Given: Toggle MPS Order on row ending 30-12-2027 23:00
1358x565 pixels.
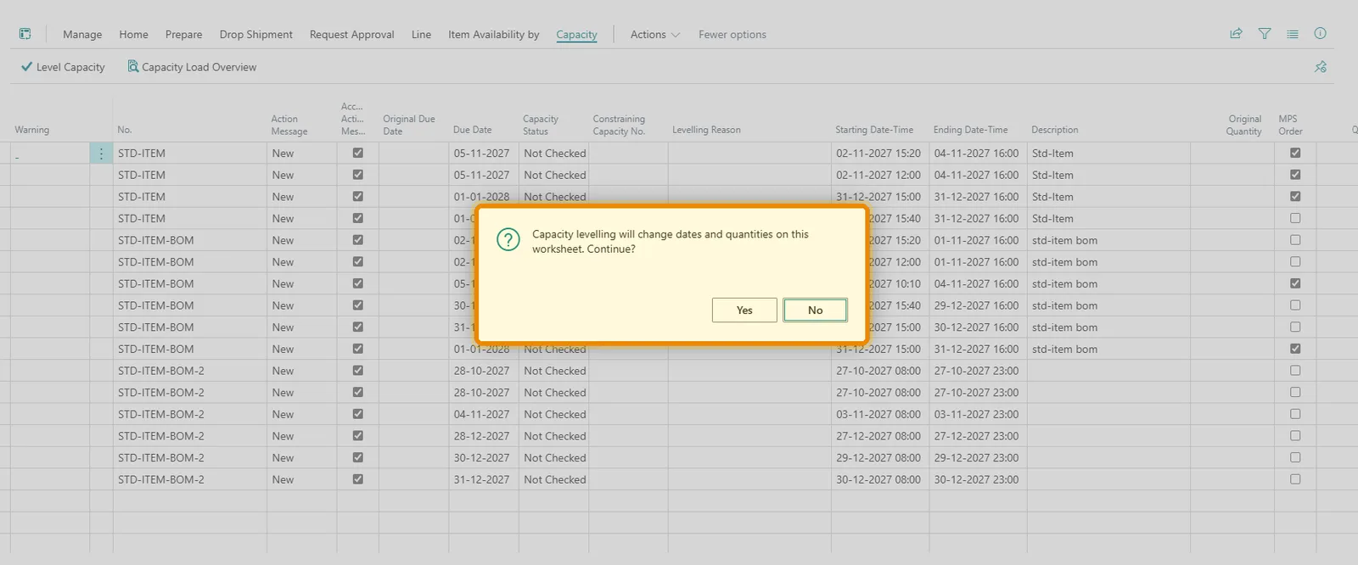Looking at the screenshot, I should (1295, 479).
